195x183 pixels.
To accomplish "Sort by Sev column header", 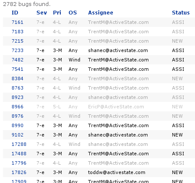I will 41,13.
